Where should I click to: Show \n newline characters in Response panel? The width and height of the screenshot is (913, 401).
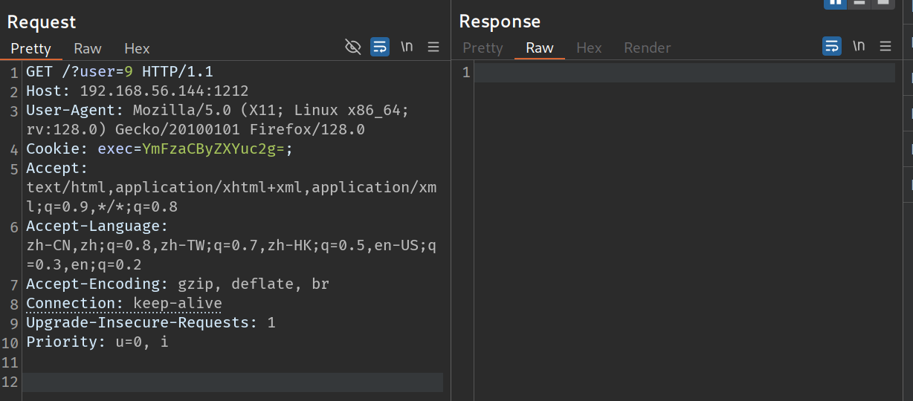click(859, 46)
